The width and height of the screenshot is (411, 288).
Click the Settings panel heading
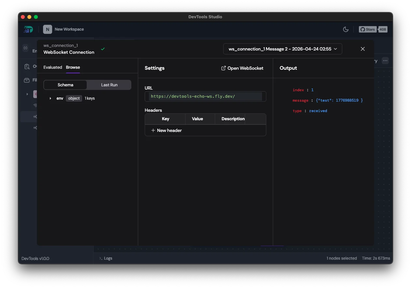[x=154, y=68]
